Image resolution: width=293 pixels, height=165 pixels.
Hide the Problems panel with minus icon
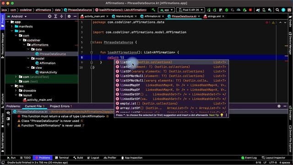click(285, 106)
